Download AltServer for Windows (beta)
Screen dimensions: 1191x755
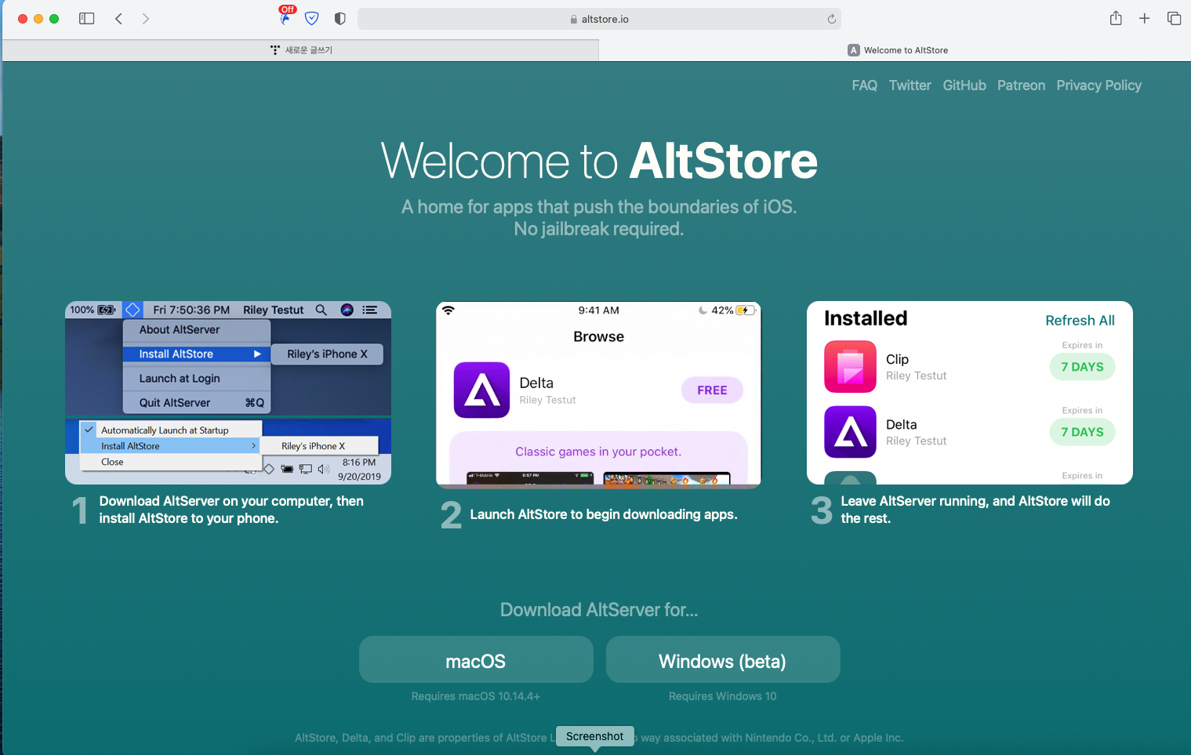pyautogui.click(x=723, y=659)
